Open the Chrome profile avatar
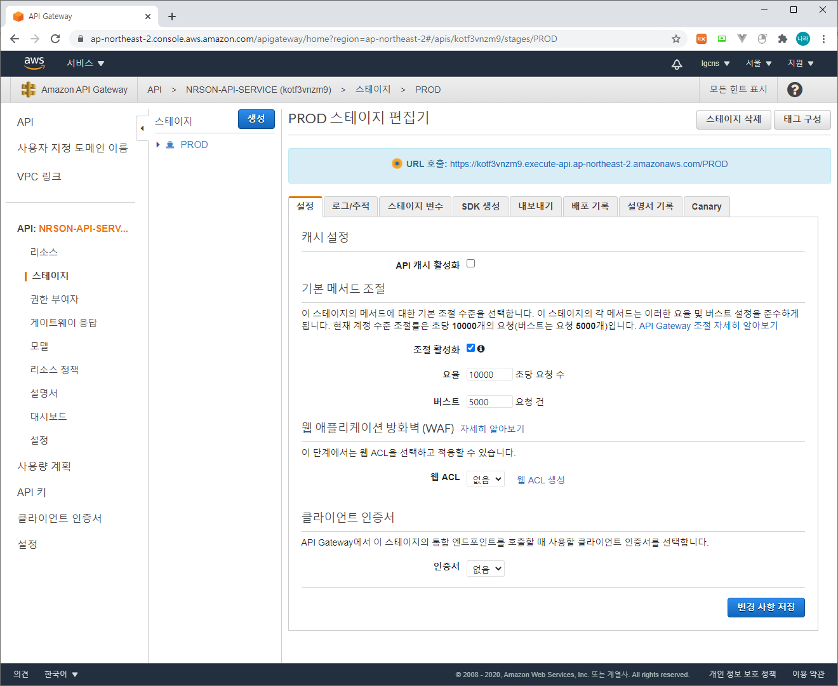 [803, 39]
